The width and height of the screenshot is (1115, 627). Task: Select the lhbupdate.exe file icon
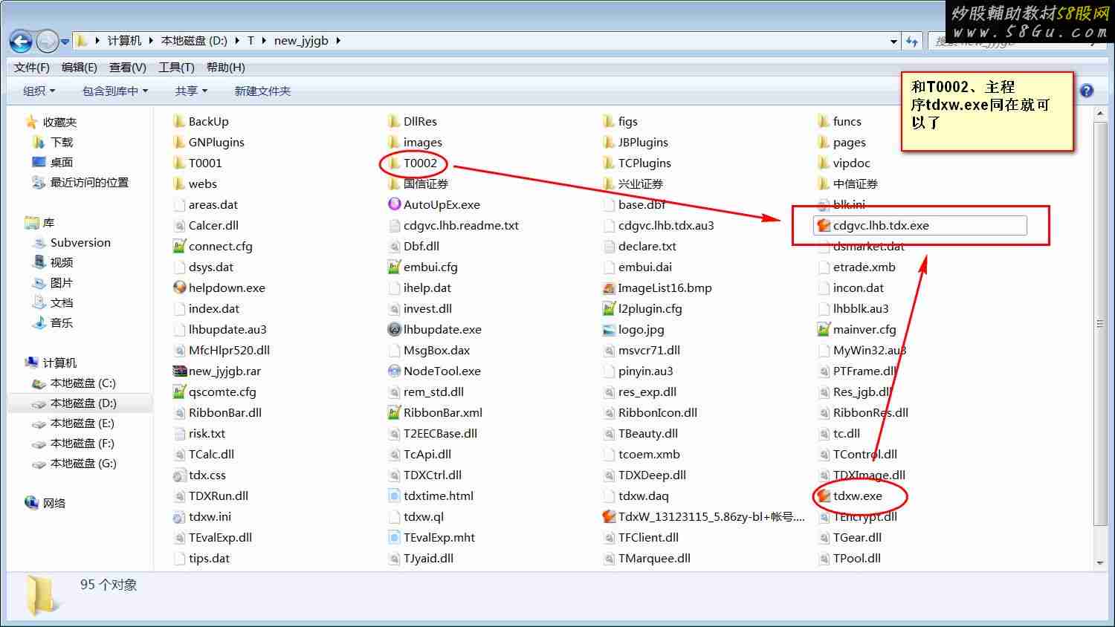[394, 329]
